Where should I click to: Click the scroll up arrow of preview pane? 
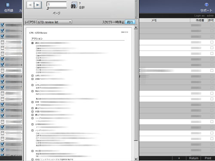coord(136,27)
